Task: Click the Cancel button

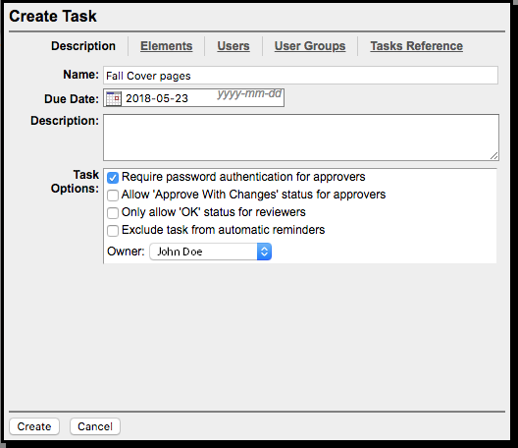Action: pyautogui.click(x=95, y=426)
